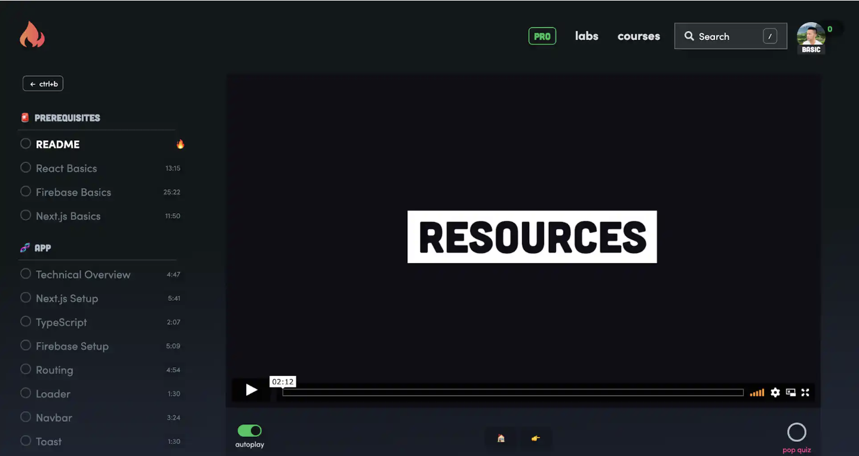Mark Firebase Basics circle complete
This screenshot has width=859, height=456.
[26, 191]
